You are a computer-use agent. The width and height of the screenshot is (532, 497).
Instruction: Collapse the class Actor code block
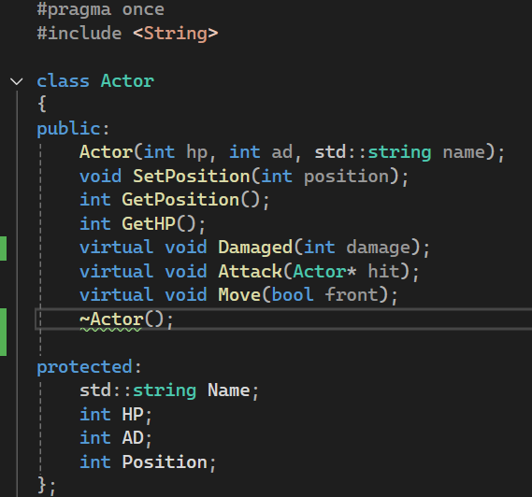[16, 81]
